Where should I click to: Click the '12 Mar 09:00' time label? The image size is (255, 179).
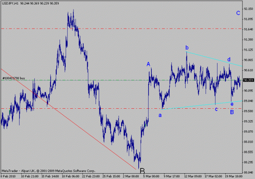(193, 177)
